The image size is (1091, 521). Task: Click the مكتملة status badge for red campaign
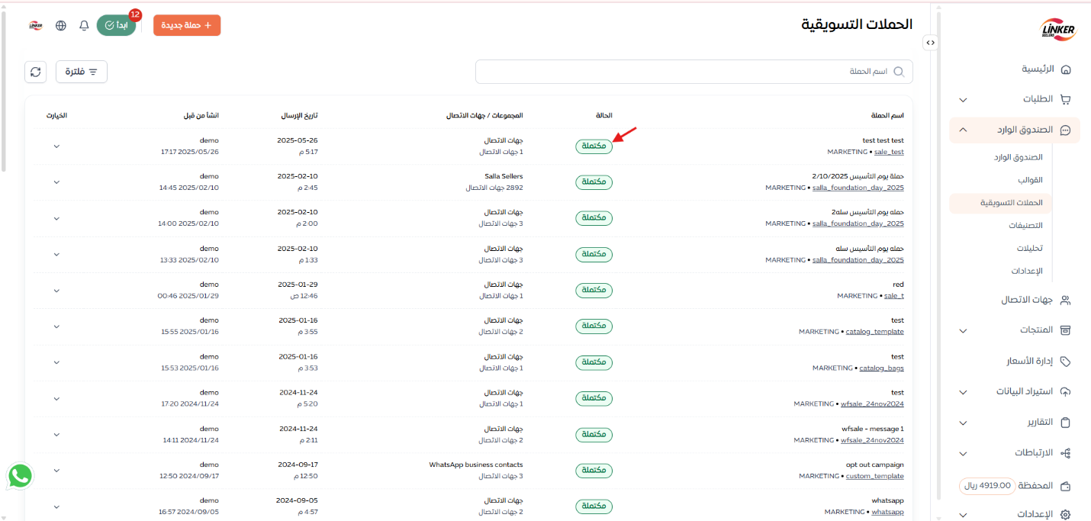tap(594, 290)
